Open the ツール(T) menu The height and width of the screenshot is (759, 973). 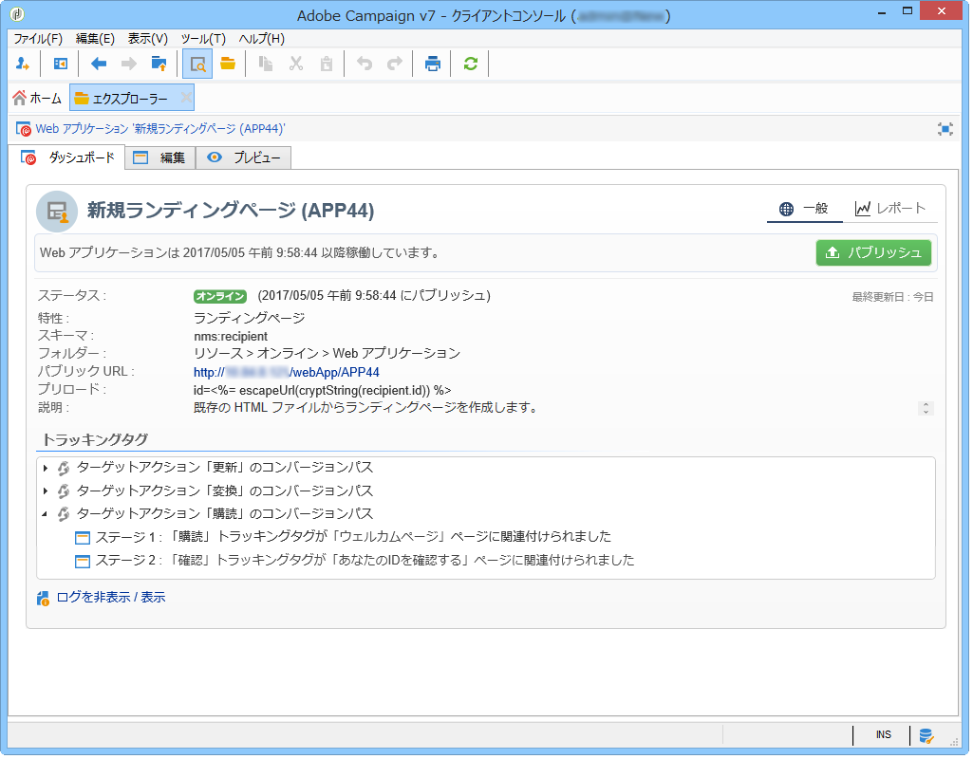[203, 39]
